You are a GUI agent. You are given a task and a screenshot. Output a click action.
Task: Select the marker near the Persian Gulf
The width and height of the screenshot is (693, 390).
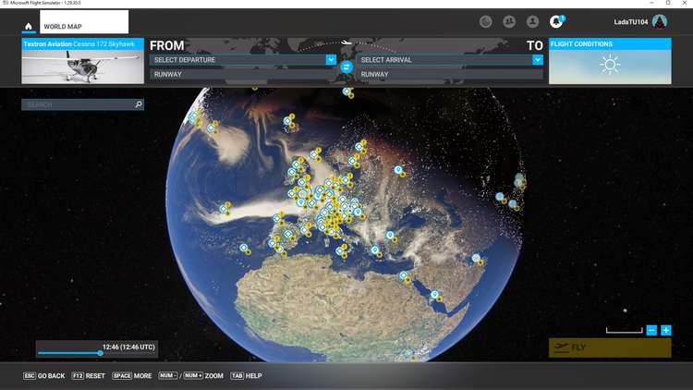click(476, 258)
